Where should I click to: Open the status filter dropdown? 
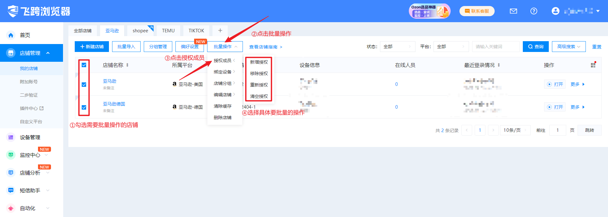pos(397,47)
